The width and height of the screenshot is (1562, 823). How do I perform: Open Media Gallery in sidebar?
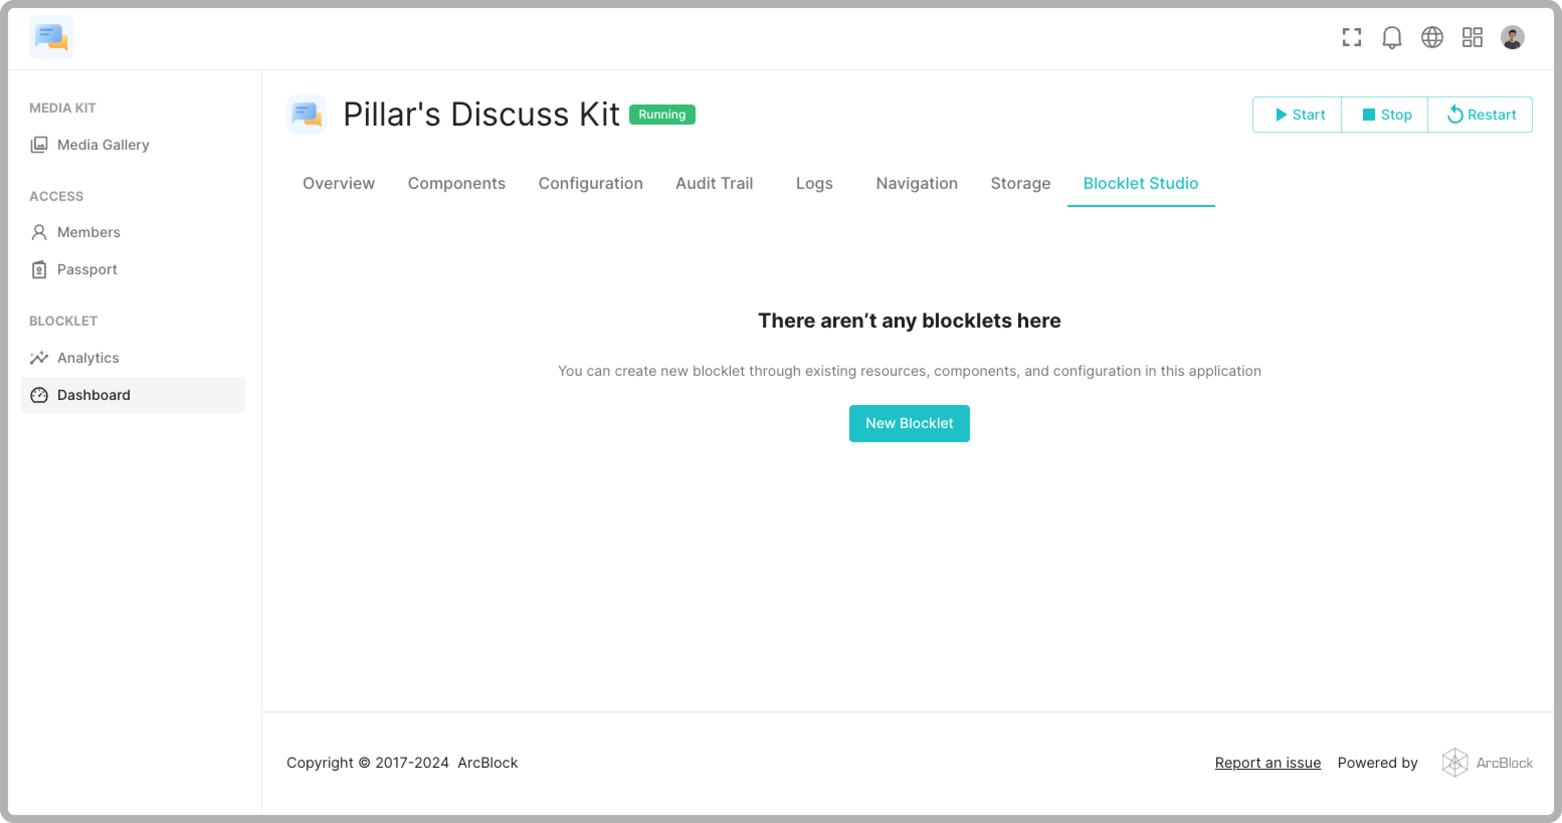point(103,145)
